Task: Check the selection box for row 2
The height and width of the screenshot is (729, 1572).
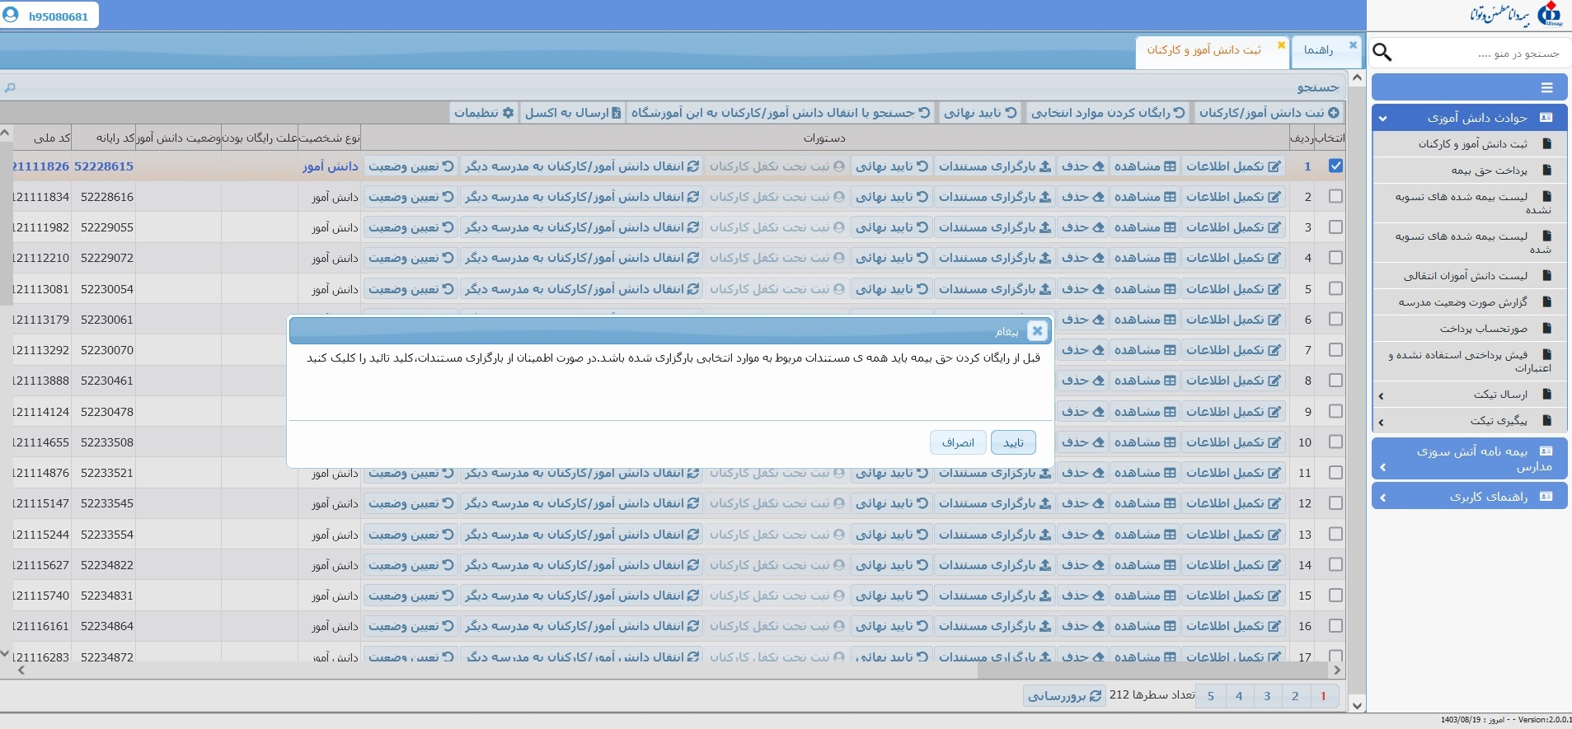Action: [x=1335, y=197]
